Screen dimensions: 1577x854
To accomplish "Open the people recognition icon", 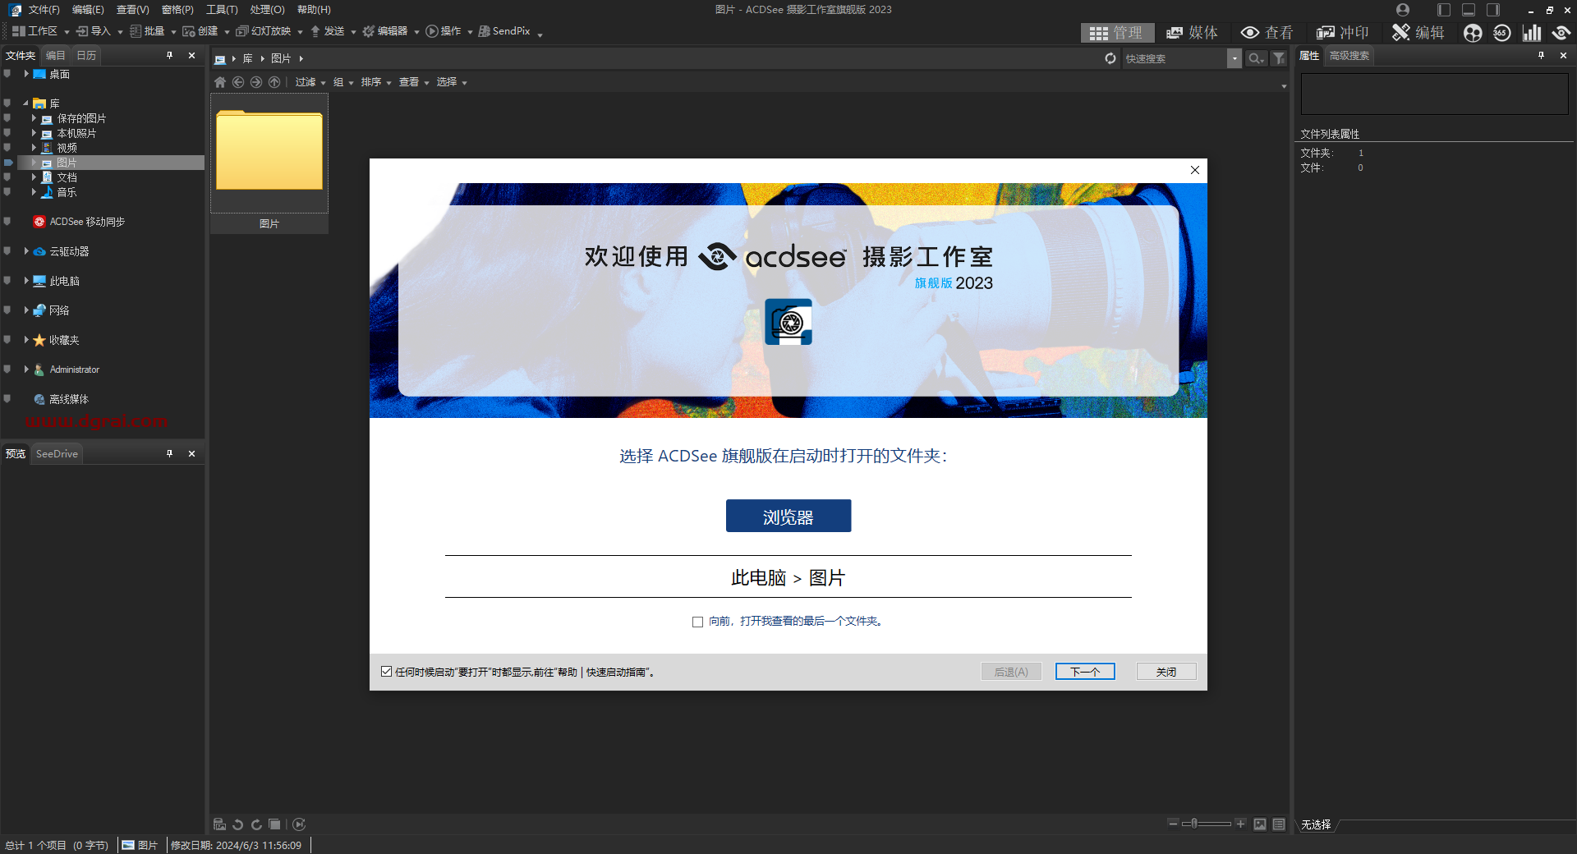I will click(x=1473, y=33).
